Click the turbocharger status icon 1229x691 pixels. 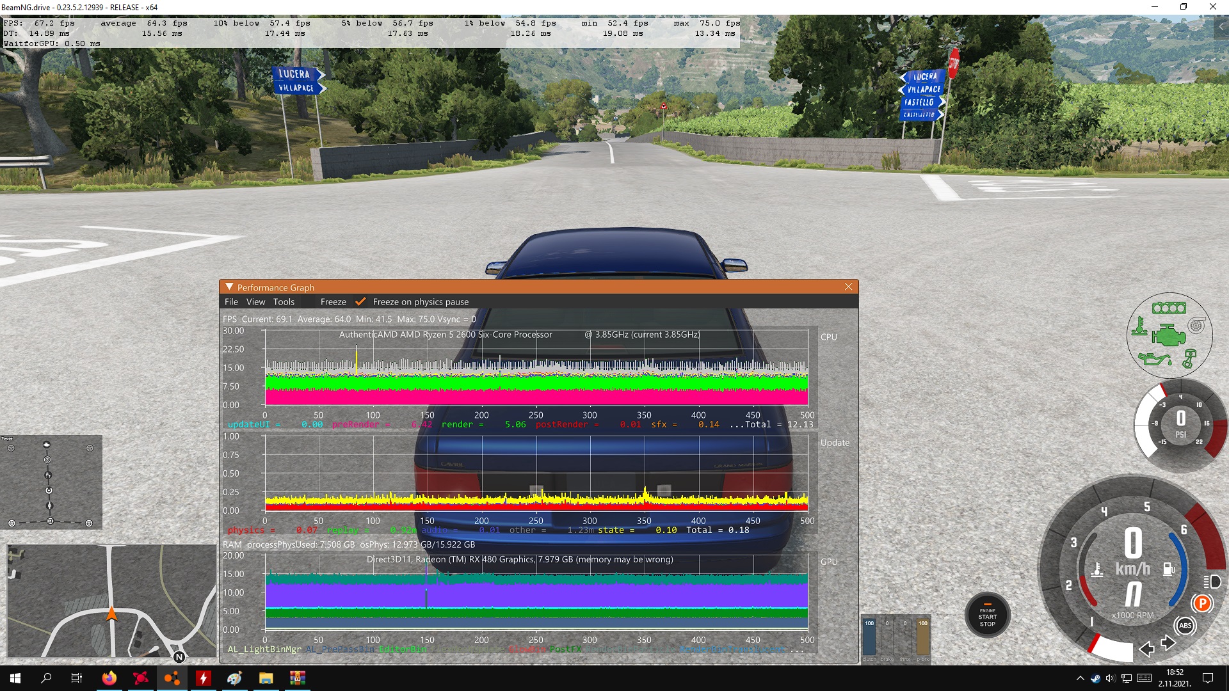1196,326
